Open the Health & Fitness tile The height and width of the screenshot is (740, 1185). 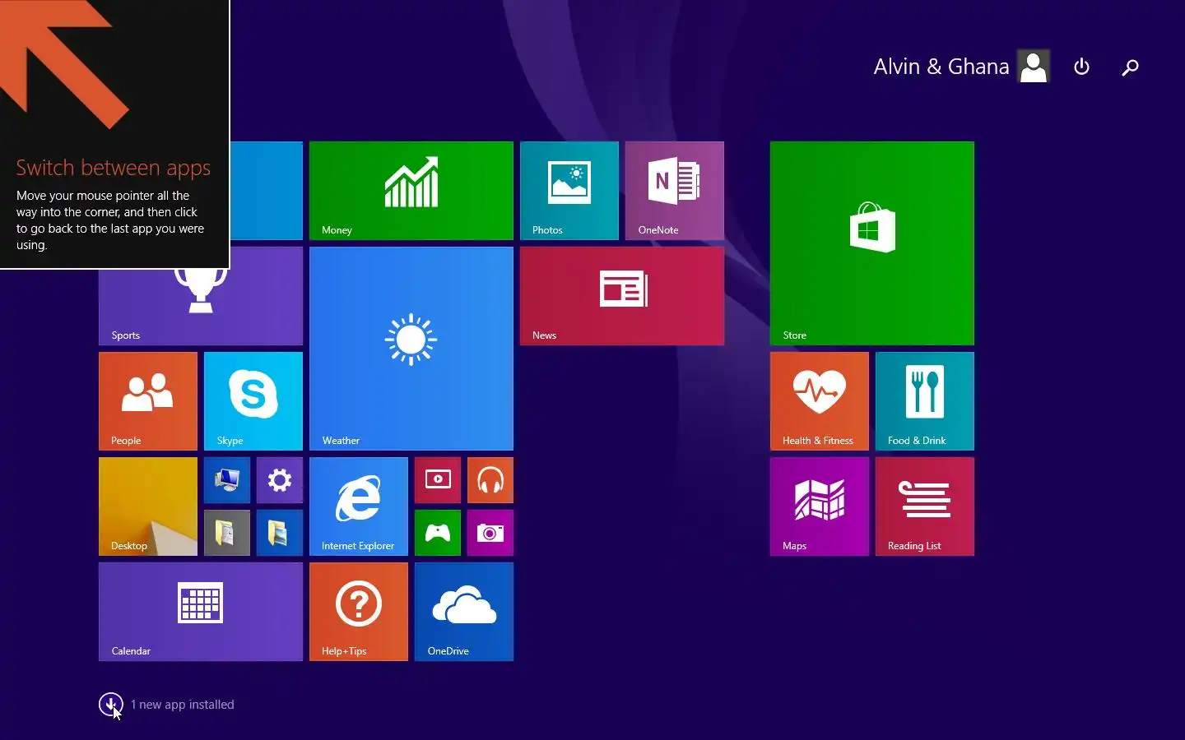(x=820, y=401)
